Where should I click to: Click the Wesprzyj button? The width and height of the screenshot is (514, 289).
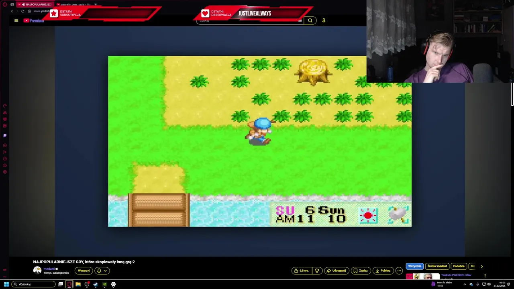(84, 271)
